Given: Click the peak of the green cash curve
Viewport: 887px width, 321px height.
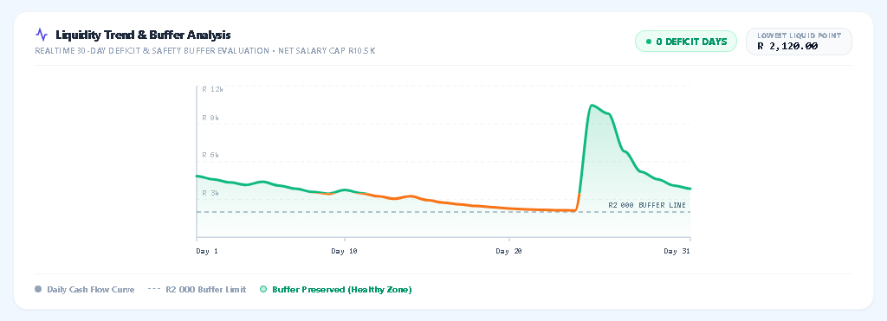Looking at the screenshot, I should coord(591,105).
